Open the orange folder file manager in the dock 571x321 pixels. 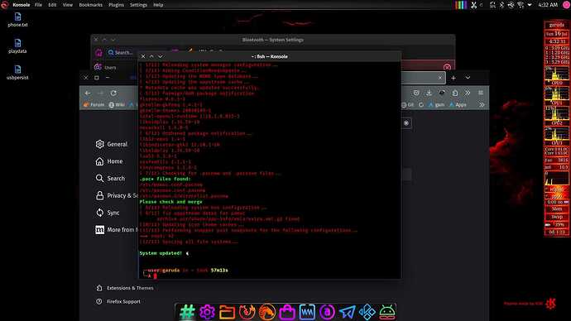coord(227,312)
